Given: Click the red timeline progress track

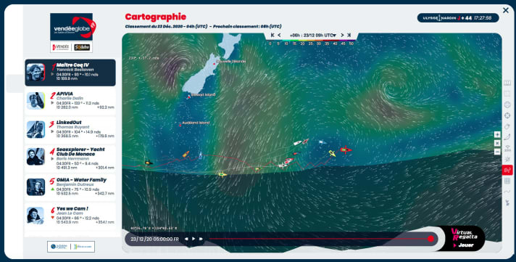Looking at the screenshot, I should (319, 239).
